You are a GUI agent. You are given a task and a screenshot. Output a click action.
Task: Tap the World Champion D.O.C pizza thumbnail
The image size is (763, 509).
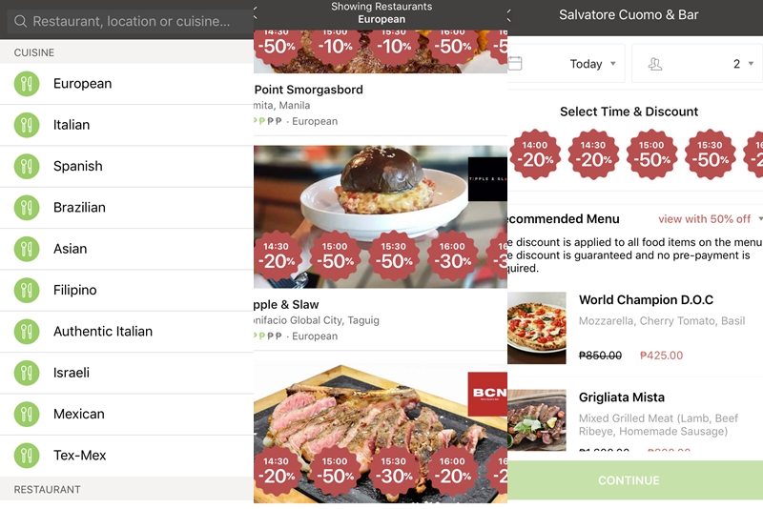pos(536,328)
